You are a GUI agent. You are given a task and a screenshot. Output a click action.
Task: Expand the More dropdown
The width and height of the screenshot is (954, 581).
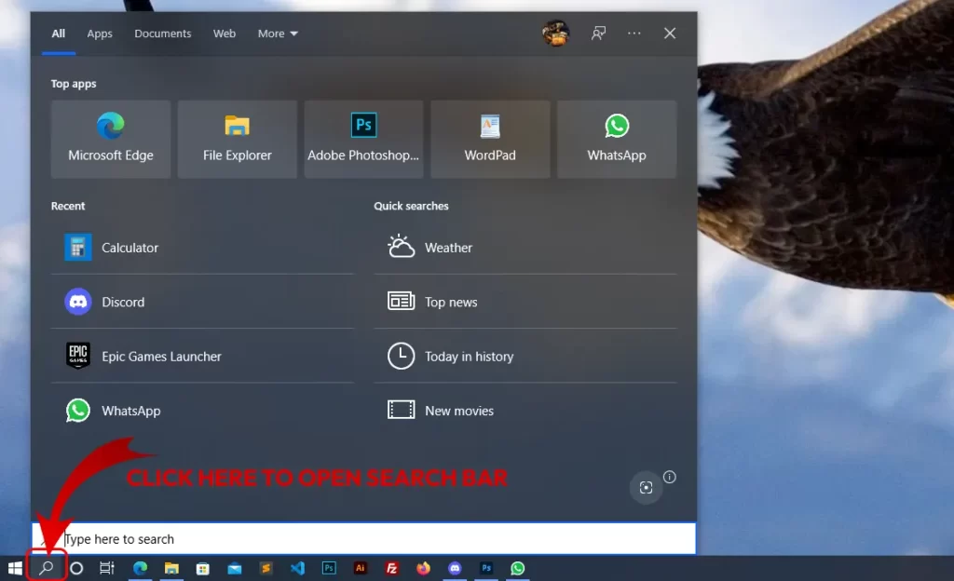click(278, 34)
